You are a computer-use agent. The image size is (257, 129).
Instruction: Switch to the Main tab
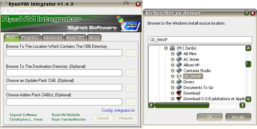coord(11,37)
